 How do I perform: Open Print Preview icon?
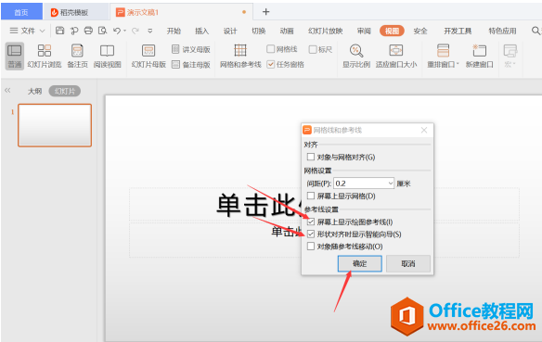(103, 31)
